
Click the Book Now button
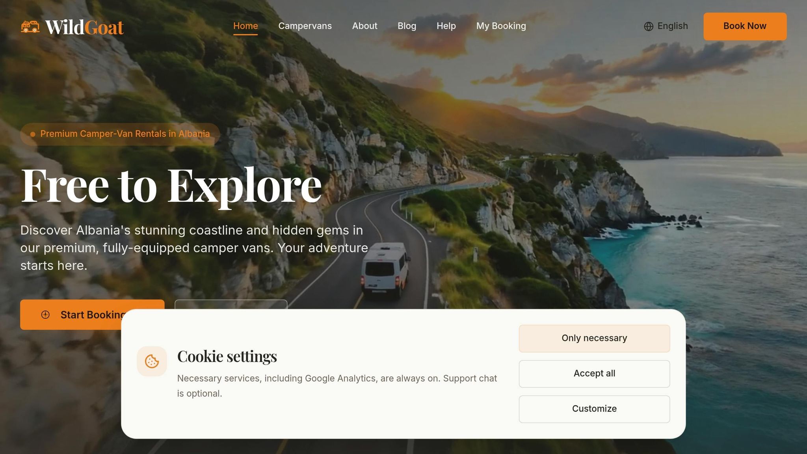[745, 26]
